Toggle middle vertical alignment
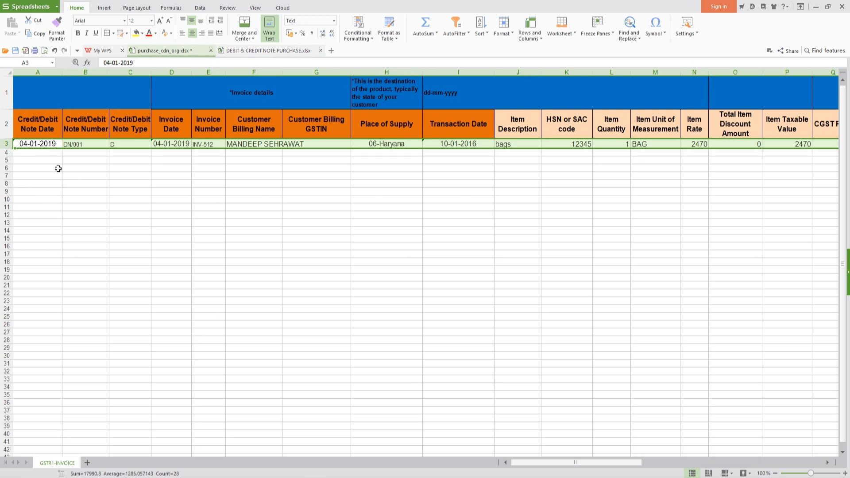Screen dimensions: 850x478 [192, 20]
